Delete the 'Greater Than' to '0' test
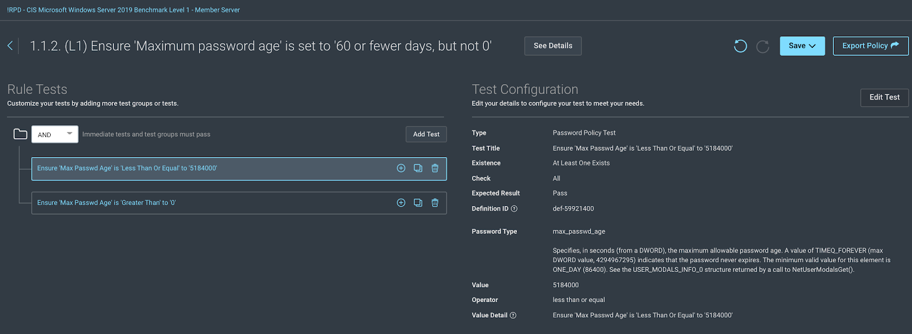912x334 pixels. pos(435,203)
